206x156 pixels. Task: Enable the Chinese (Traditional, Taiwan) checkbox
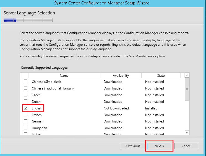pos(26,88)
